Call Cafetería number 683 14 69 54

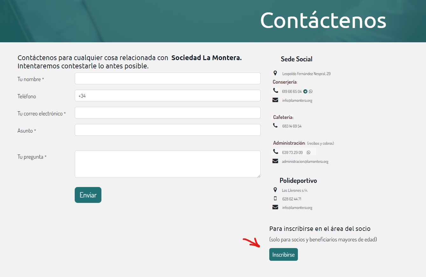(x=292, y=126)
